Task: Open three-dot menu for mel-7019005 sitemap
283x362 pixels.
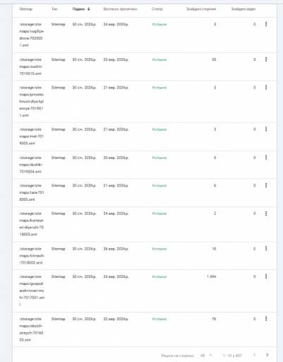Action: (266, 129)
